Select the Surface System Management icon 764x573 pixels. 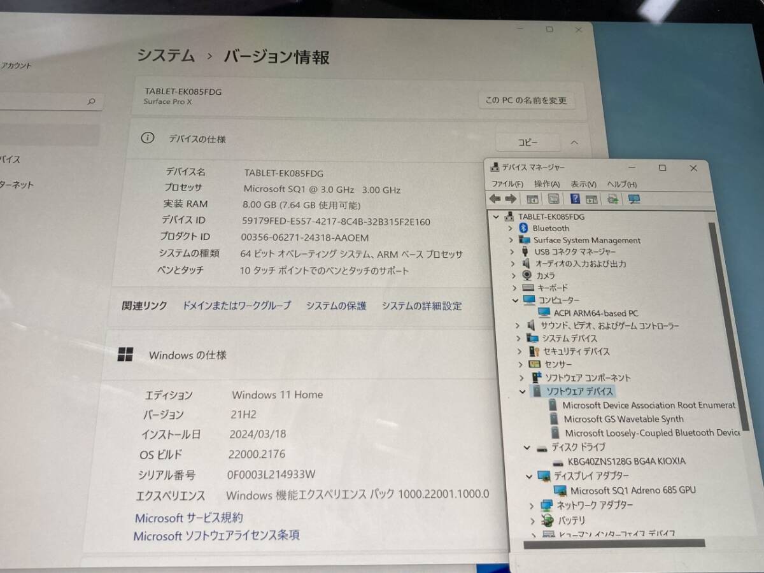click(525, 240)
